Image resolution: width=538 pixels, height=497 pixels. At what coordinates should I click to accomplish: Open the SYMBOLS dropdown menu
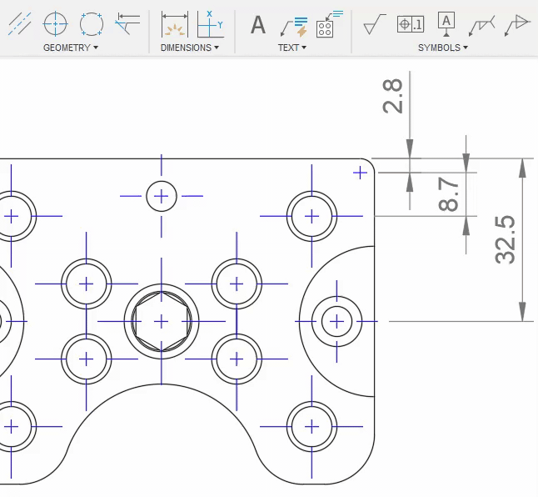(x=443, y=48)
